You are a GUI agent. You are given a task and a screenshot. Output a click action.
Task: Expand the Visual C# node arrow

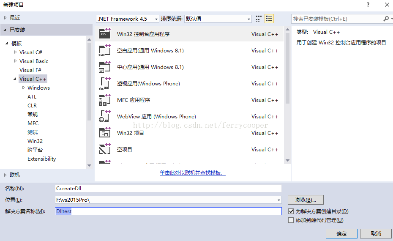click(x=15, y=52)
